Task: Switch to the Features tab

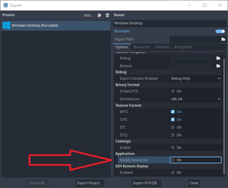Action: coord(162,47)
